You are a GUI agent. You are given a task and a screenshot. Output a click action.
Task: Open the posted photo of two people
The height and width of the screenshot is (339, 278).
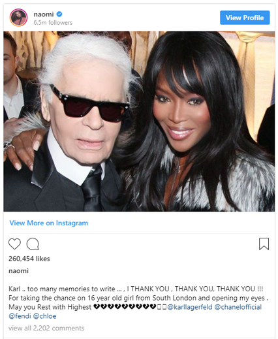139,121
